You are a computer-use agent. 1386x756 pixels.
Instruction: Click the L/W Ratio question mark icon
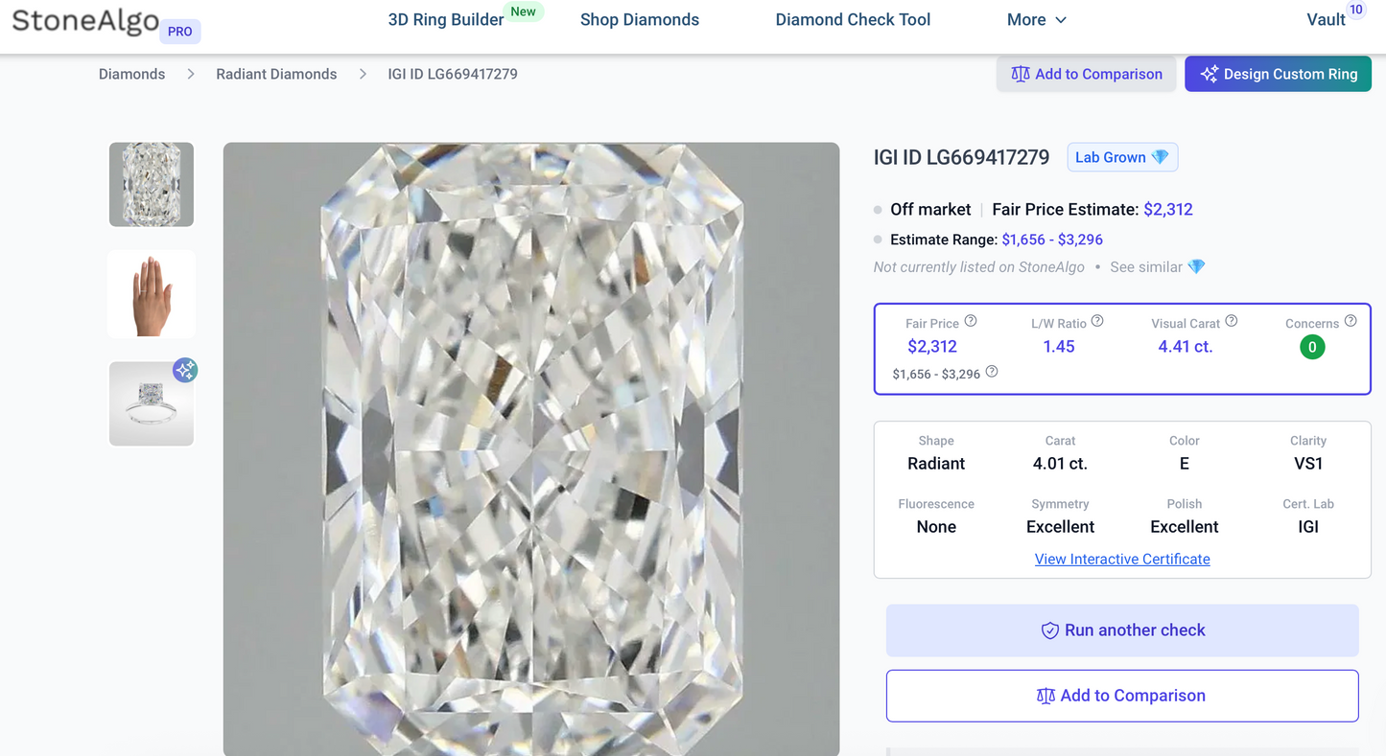pos(1096,321)
